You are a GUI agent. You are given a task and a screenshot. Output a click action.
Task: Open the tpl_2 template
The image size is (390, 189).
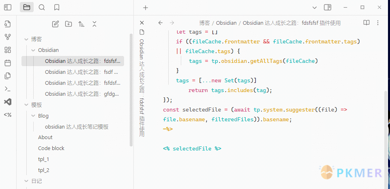tap(43, 170)
